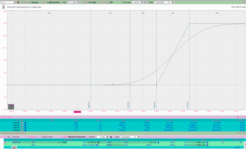Expand the arrow left of ALL checkbox
Image resolution: width=246 pixels, height=149 pixels.
2,137
